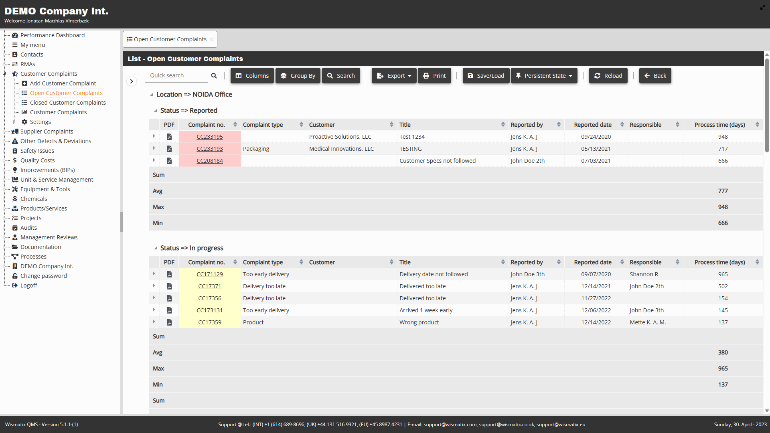Viewport: 770px width, 433px height.
Task: Open Closed Customer Complaints in sidebar
Action: coord(68,103)
